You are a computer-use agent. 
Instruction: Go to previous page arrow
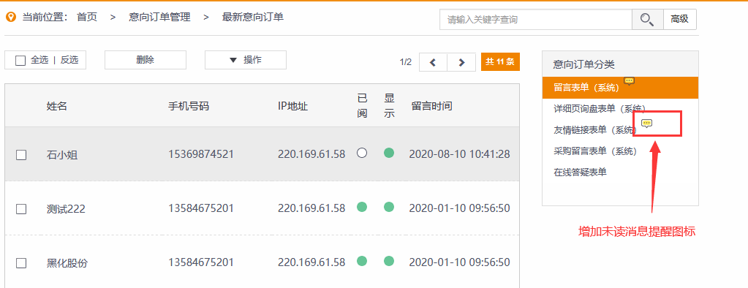click(x=433, y=62)
